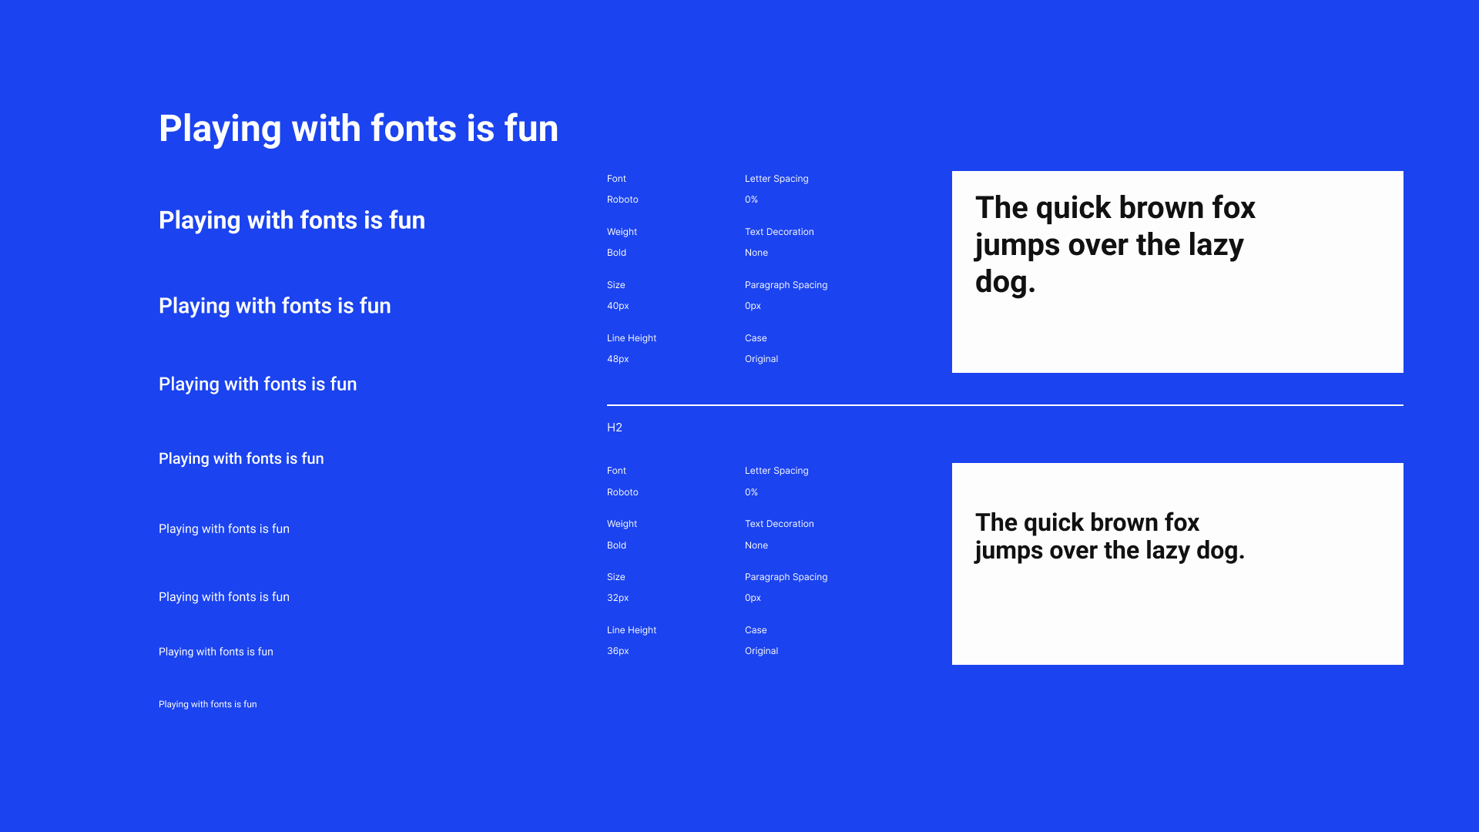Select the three-line pangram preview ending "dog."
This screenshot has height=832, width=1479.
[x=1115, y=245]
